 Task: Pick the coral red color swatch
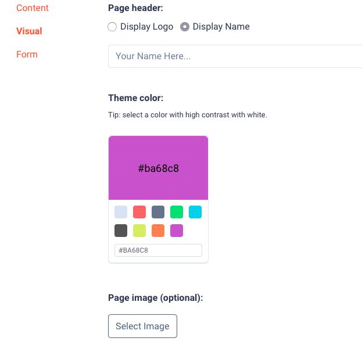[x=139, y=212]
